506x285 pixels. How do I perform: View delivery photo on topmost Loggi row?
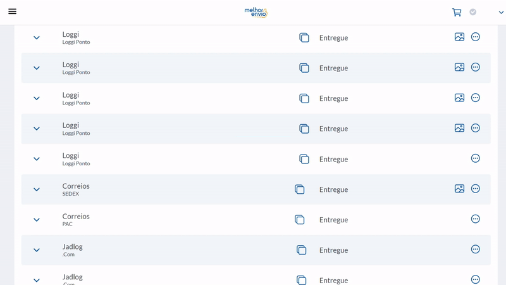(460, 37)
